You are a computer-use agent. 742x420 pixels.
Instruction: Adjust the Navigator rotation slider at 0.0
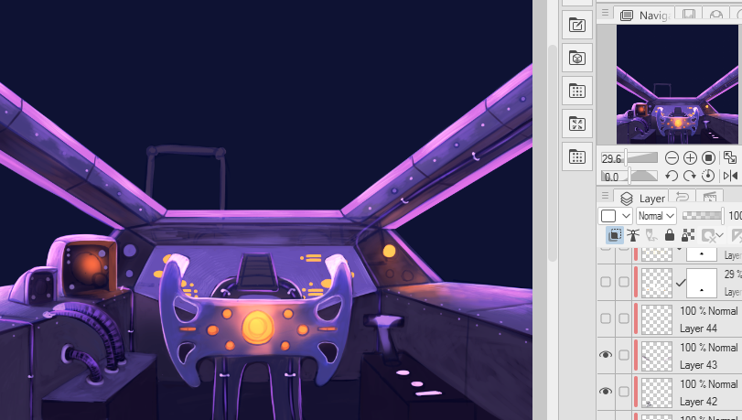[x=629, y=177]
